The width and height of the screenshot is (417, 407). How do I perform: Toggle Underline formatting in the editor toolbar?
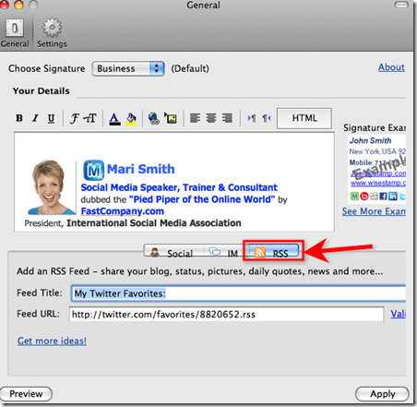[x=51, y=118]
